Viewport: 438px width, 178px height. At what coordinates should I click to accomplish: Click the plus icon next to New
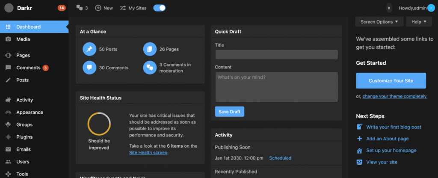pos(98,8)
